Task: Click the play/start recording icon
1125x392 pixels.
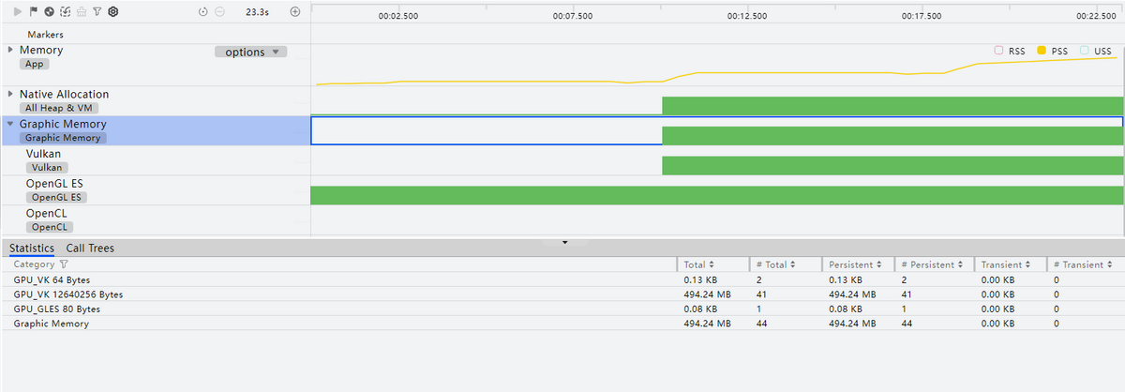Action: tap(17, 12)
